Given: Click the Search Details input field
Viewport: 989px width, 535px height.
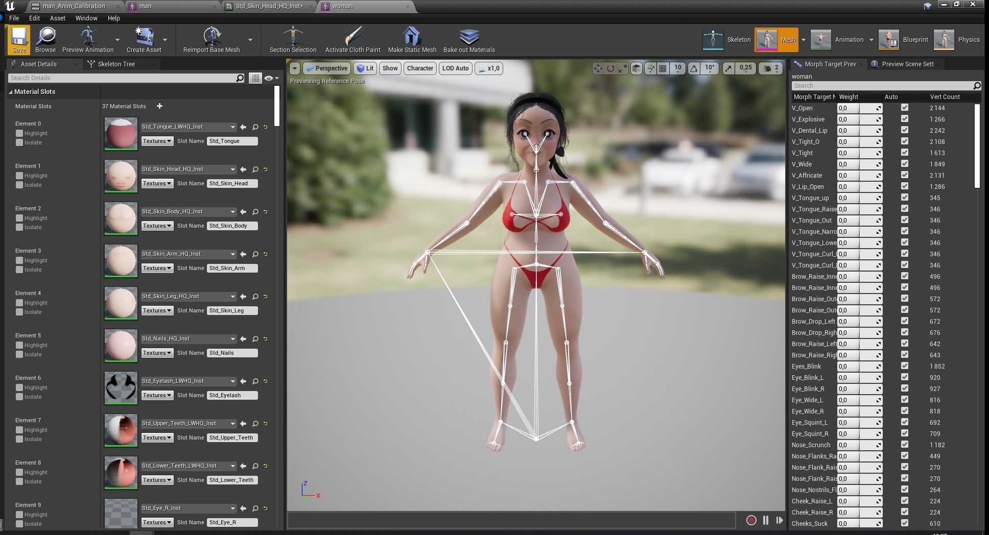Looking at the screenshot, I should click(122, 78).
